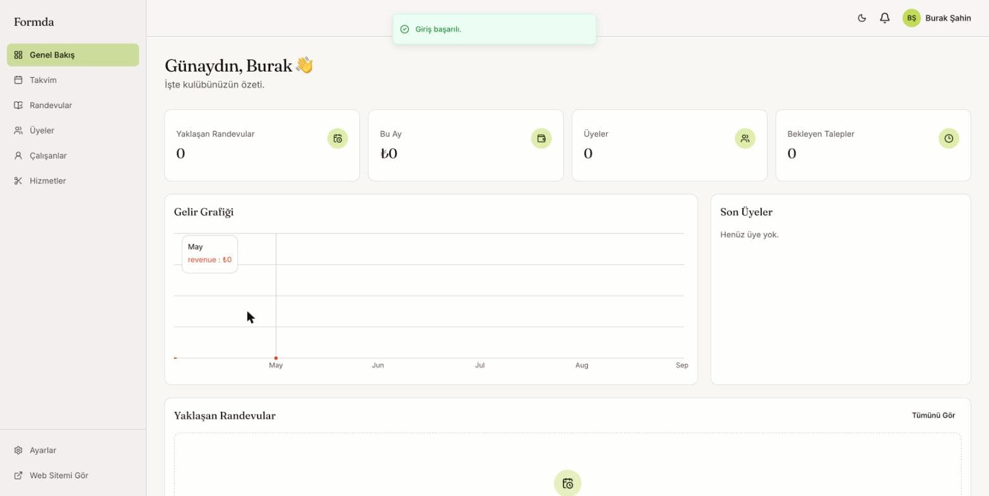Click Son Üyeler heading
The height and width of the screenshot is (496, 989).
coord(747,212)
